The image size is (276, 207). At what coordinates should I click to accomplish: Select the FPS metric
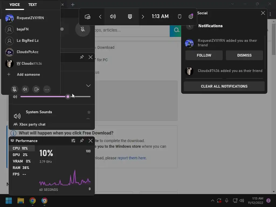coord(22,174)
